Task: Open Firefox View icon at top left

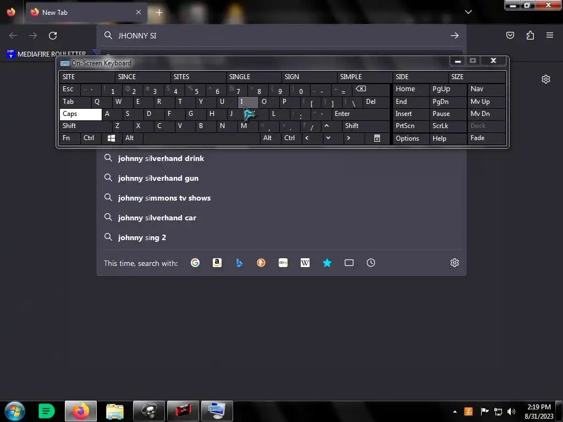Action: [x=11, y=12]
